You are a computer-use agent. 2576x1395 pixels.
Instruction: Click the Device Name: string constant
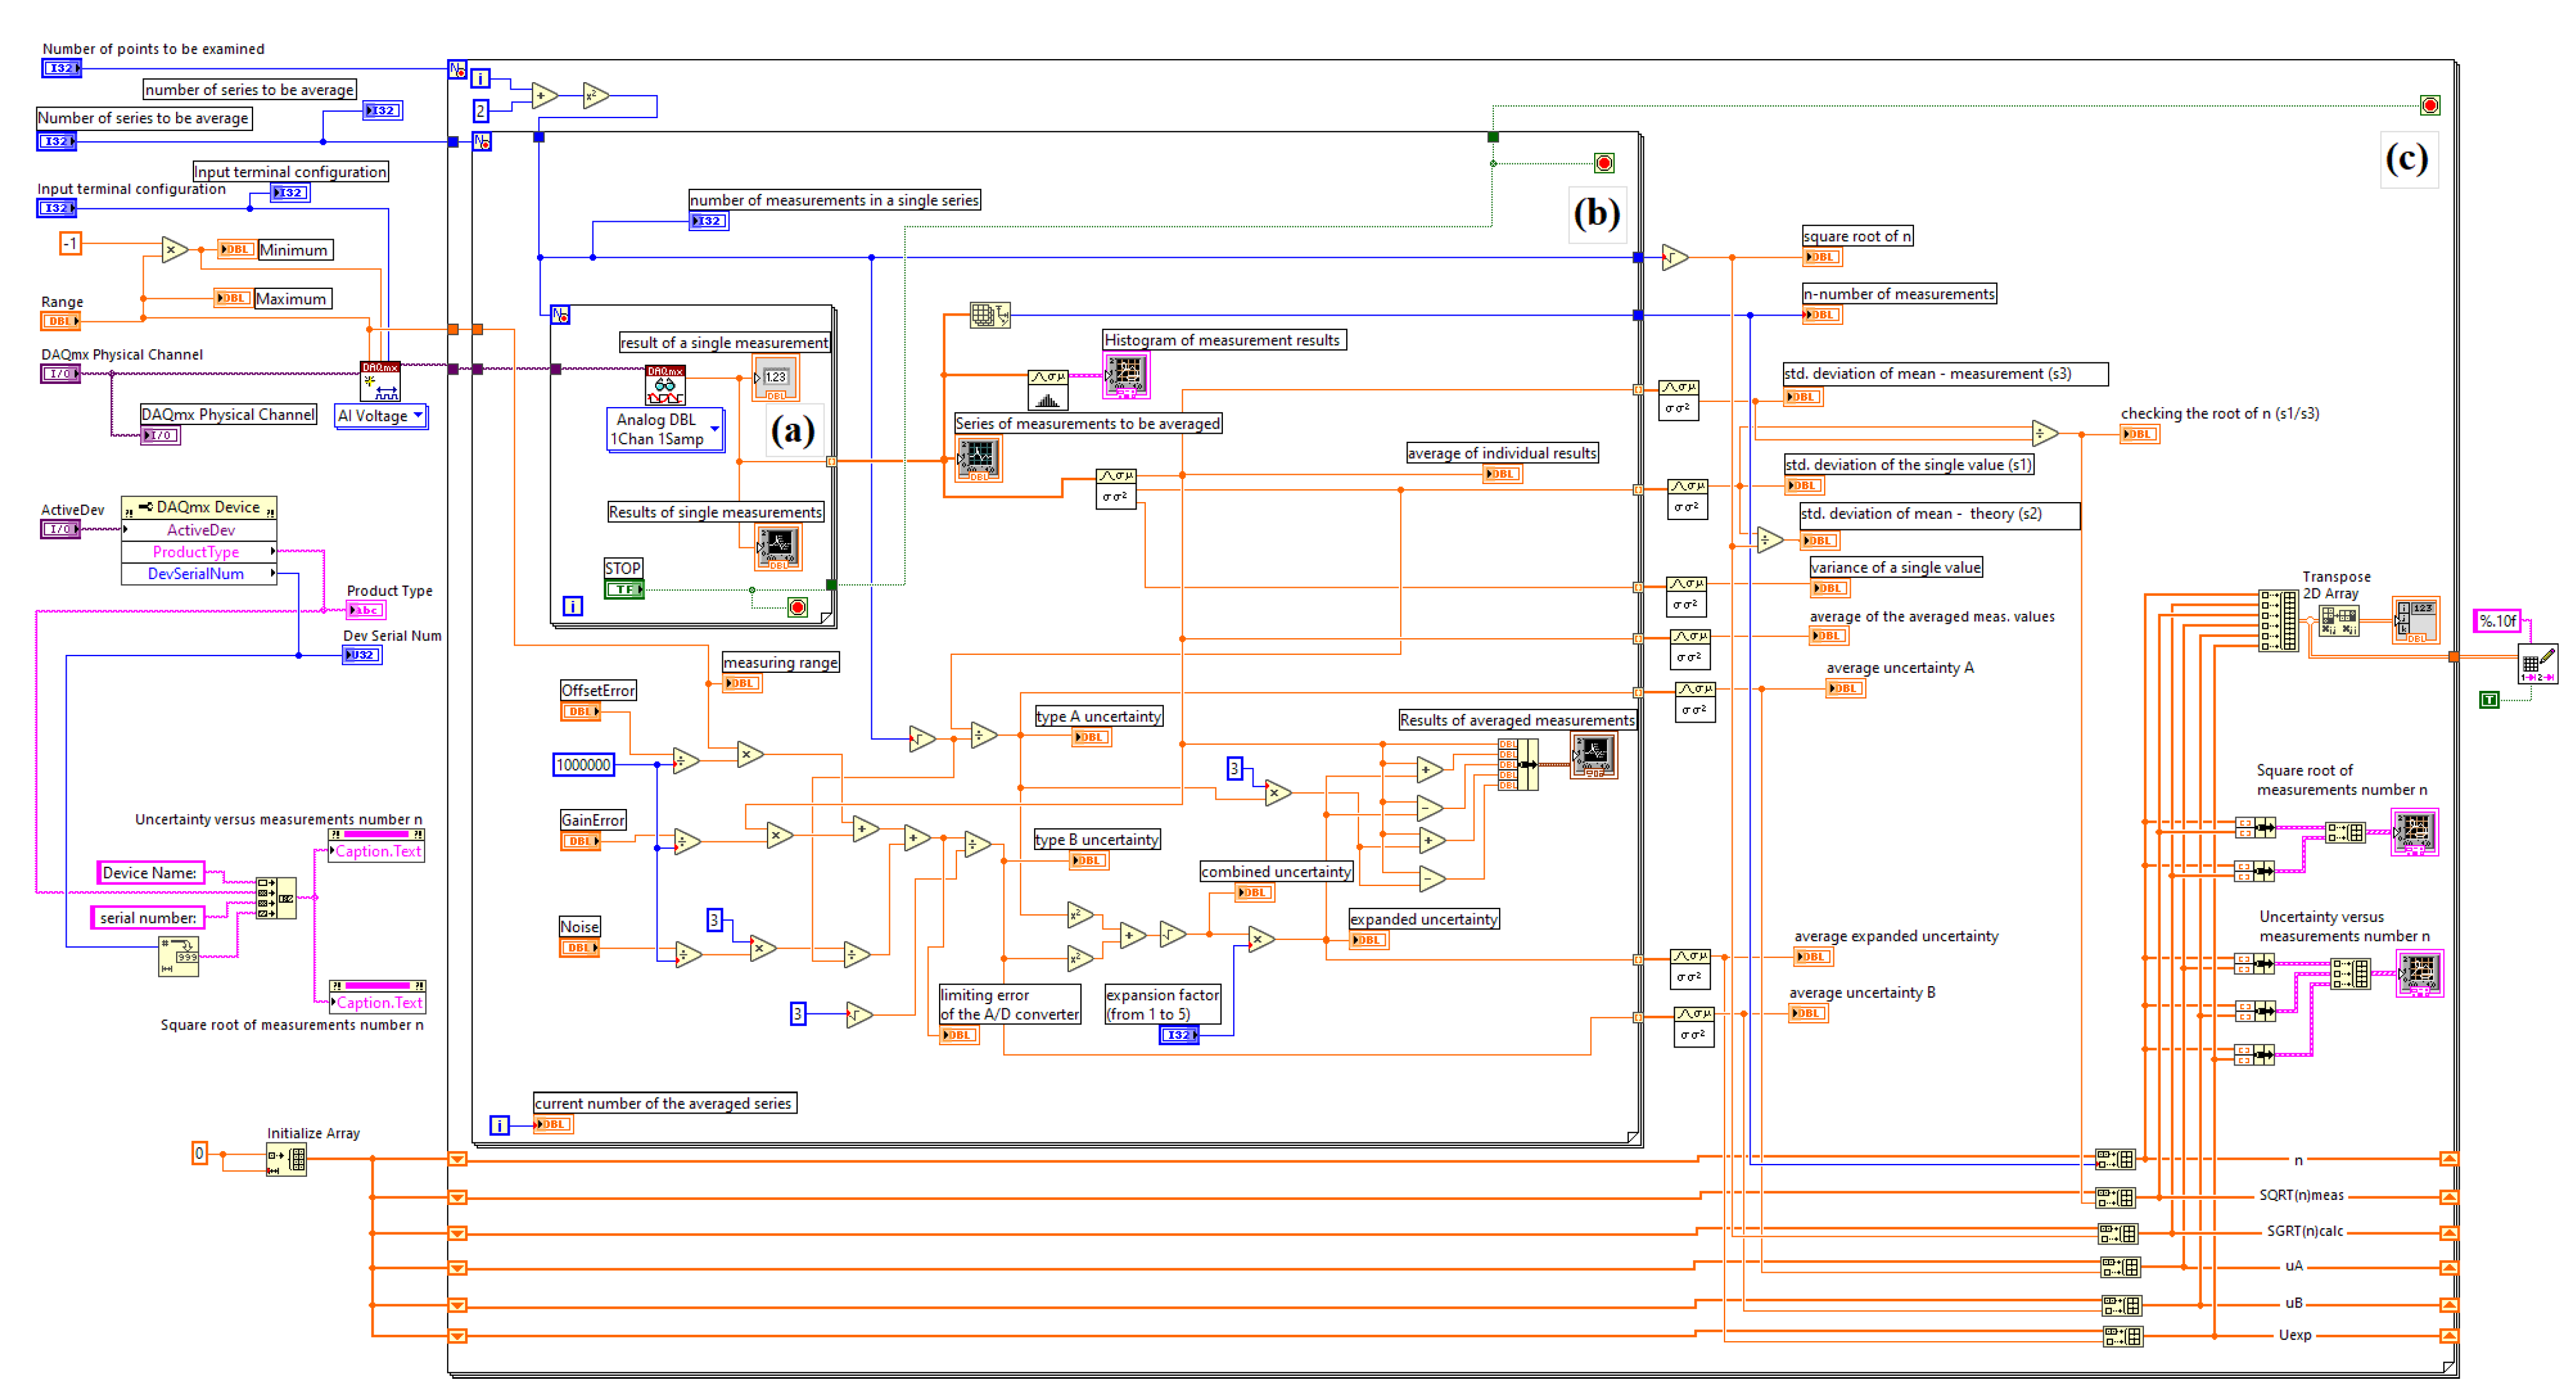pos(150,873)
